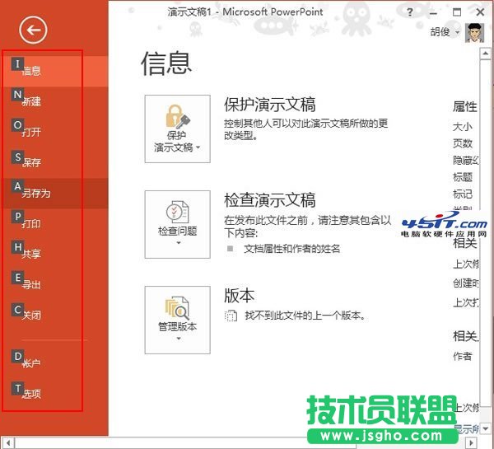Click the lock and key Protect Presentation icon
Screen dimensions: 494x449
click(177, 115)
